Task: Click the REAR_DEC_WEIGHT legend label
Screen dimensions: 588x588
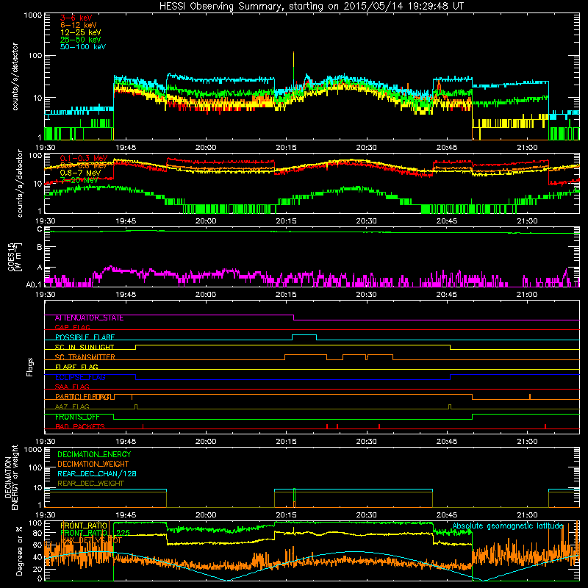Action: (x=90, y=484)
